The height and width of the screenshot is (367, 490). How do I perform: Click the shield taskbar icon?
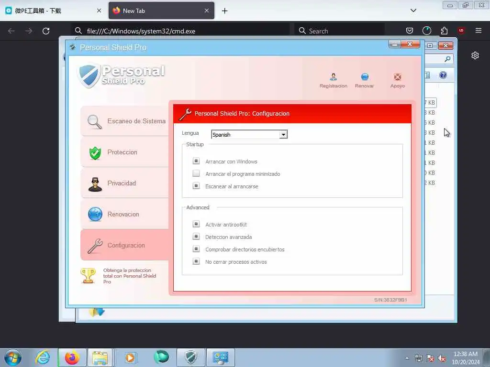190,357
